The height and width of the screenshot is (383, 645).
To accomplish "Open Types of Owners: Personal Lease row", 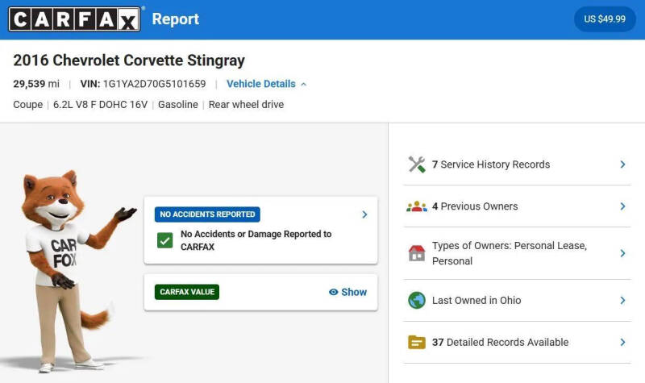I will tap(517, 253).
